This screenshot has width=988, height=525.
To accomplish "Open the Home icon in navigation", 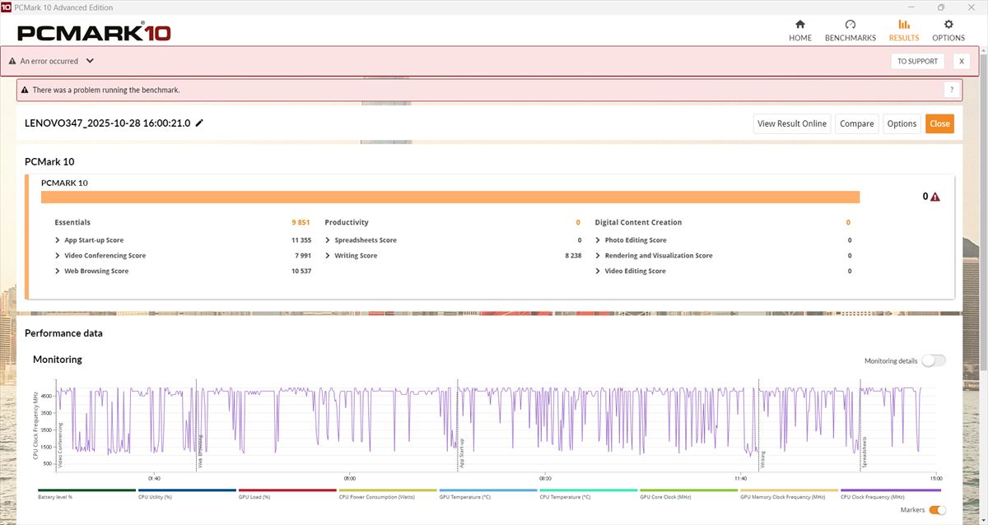I will pyautogui.click(x=799, y=25).
